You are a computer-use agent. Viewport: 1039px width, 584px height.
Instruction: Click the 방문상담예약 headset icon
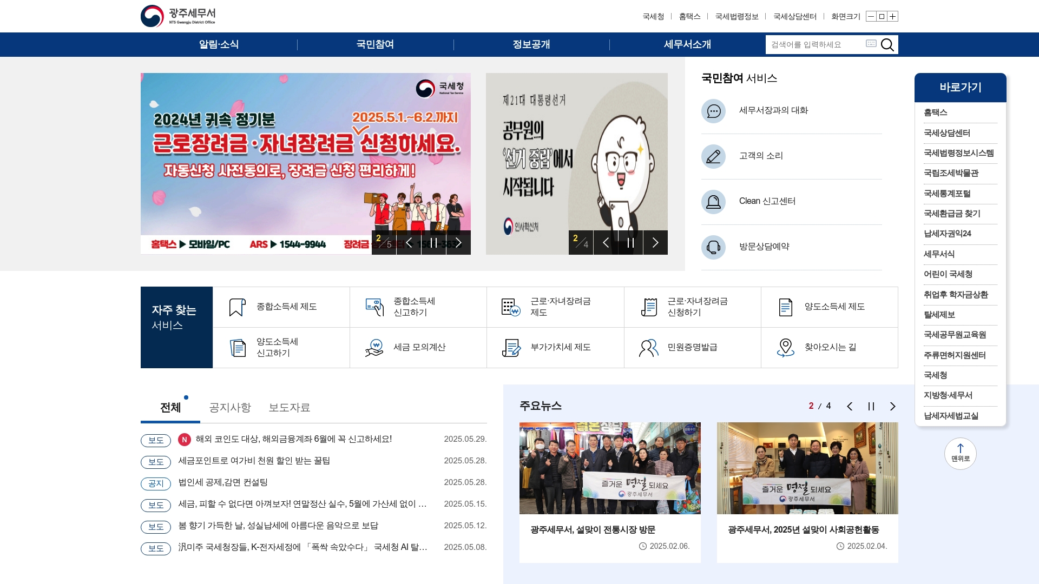(x=713, y=247)
